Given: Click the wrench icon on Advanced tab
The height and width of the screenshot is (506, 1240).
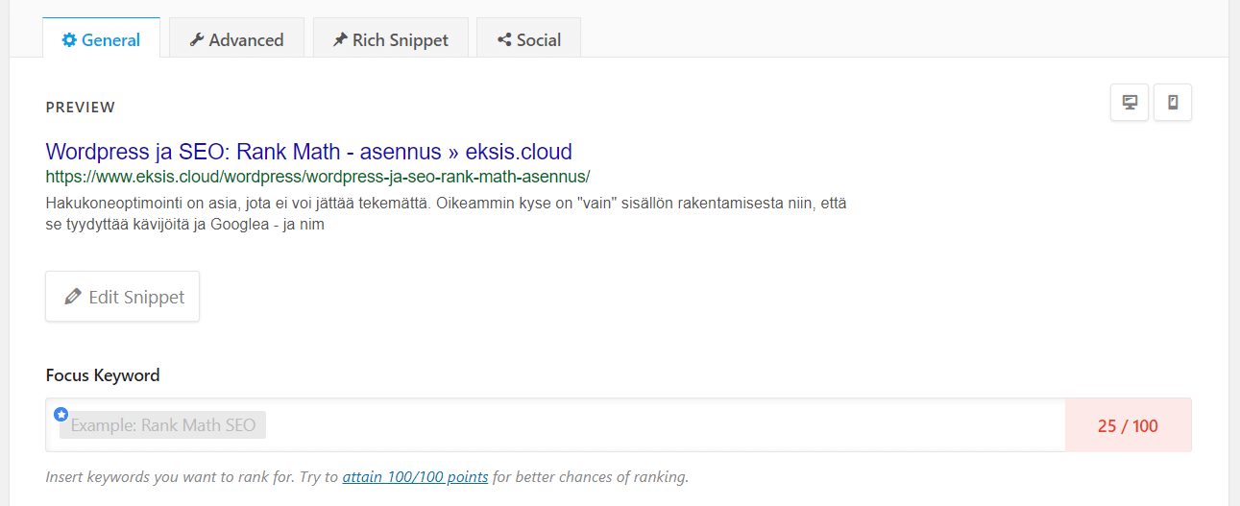Looking at the screenshot, I should pyautogui.click(x=197, y=40).
